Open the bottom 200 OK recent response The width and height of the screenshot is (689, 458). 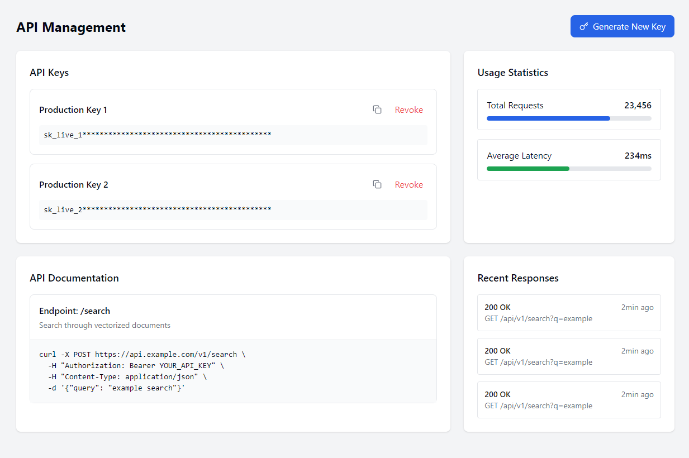pyautogui.click(x=569, y=400)
